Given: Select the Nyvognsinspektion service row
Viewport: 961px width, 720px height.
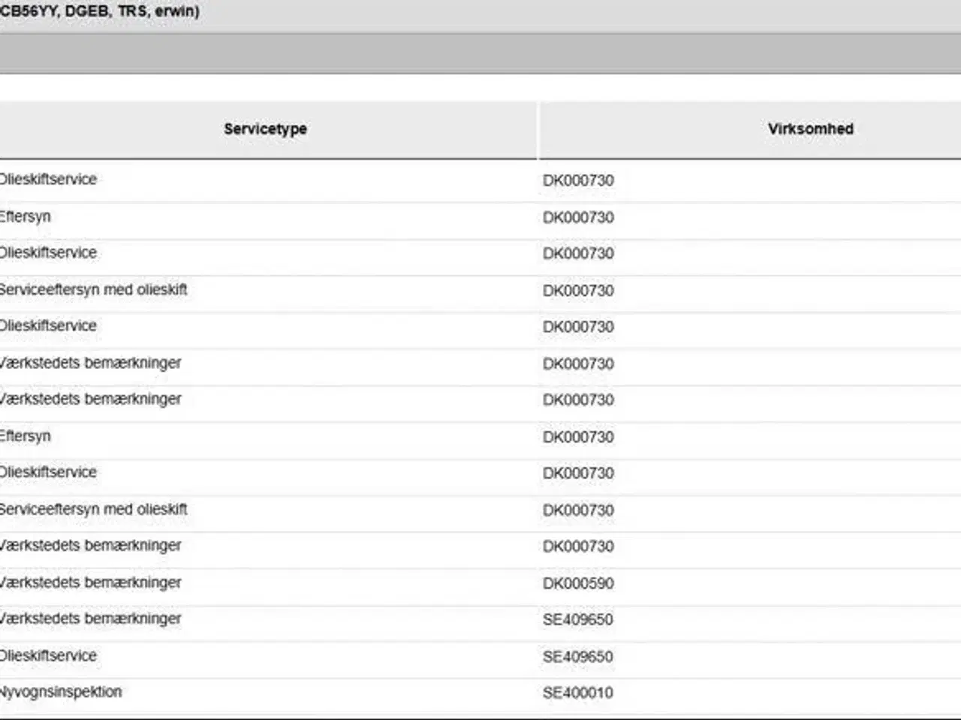Looking at the screenshot, I should (x=480, y=697).
